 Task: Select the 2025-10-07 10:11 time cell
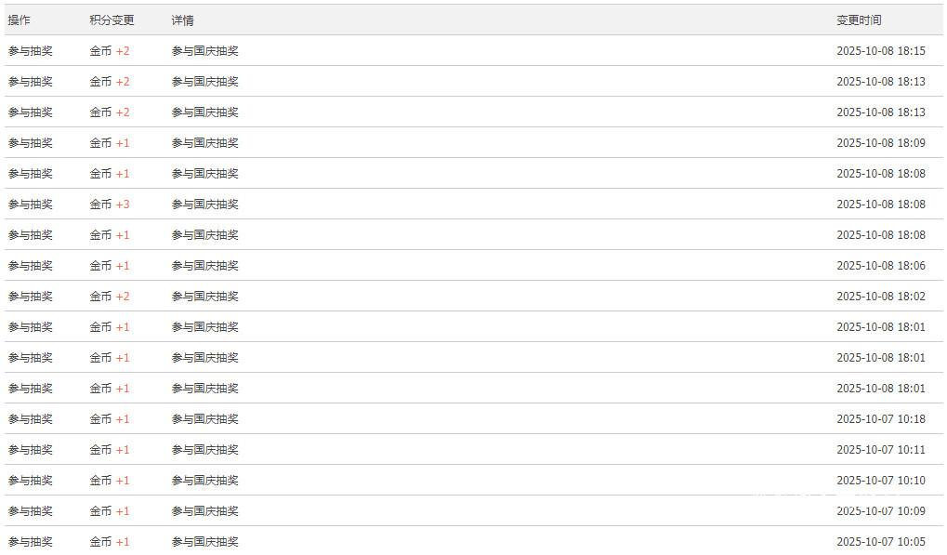tap(881, 450)
